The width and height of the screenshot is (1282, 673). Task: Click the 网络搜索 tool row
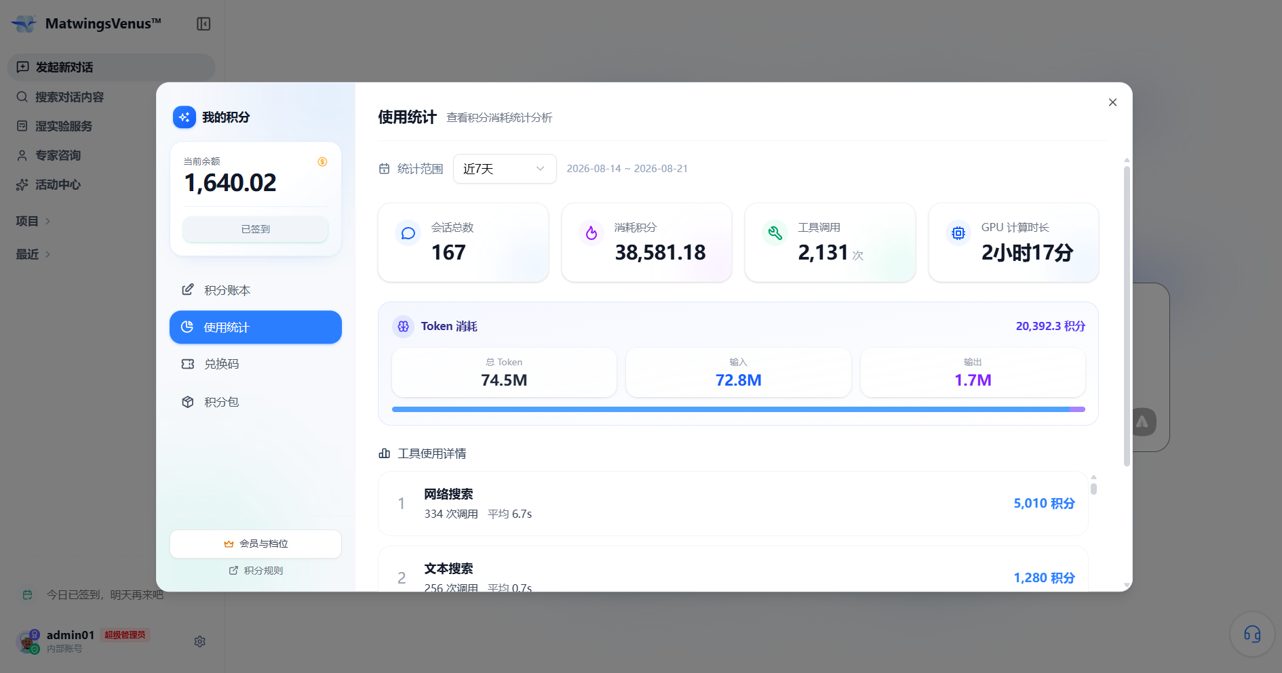733,504
